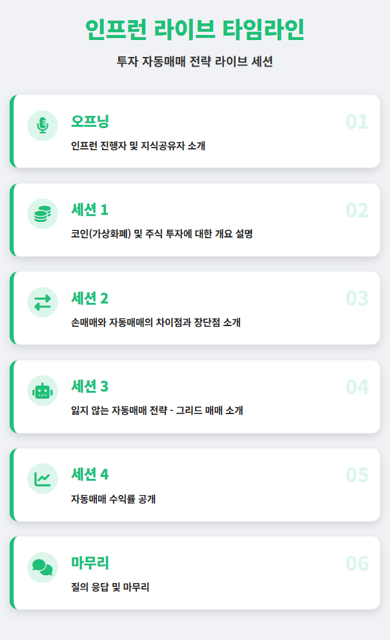
Task: Select the 세션 1 heading
Action: 90,210
